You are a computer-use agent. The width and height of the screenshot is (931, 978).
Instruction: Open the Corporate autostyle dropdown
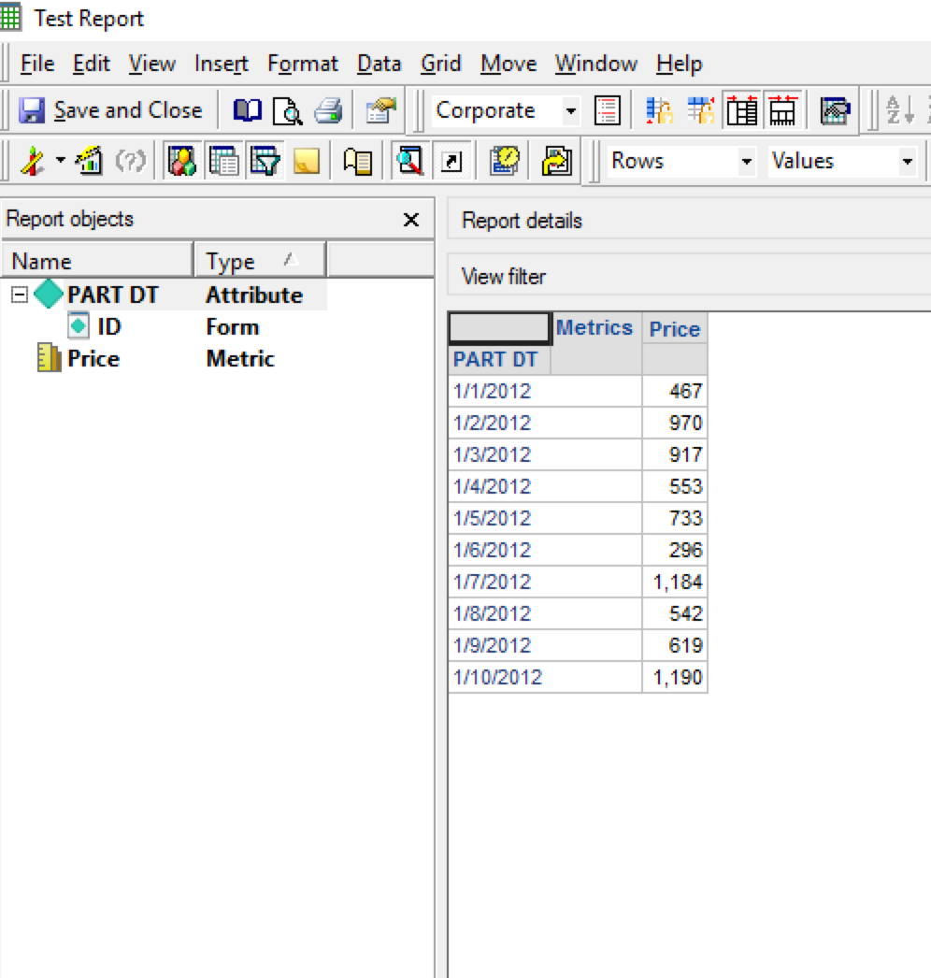tap(571, 111)
